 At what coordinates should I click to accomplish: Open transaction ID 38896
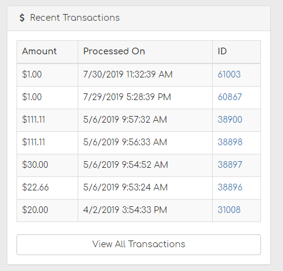230,187
